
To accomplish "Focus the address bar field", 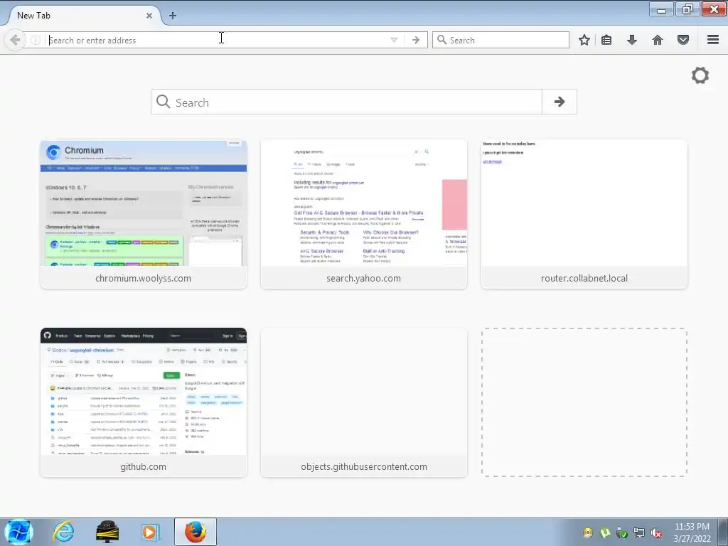I will click(218, 40).
